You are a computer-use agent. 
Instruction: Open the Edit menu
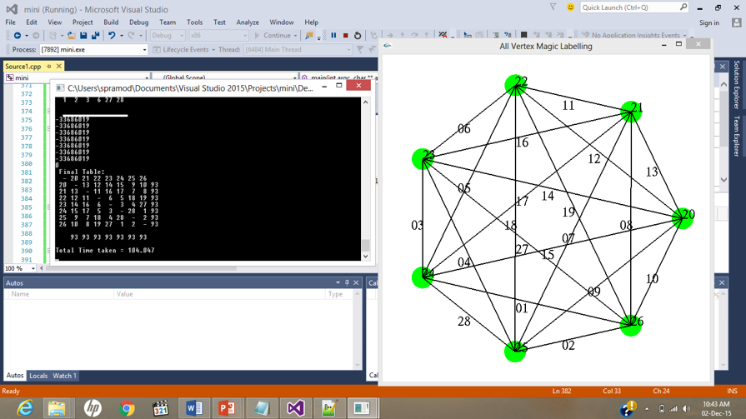click(x=32, y=22)
